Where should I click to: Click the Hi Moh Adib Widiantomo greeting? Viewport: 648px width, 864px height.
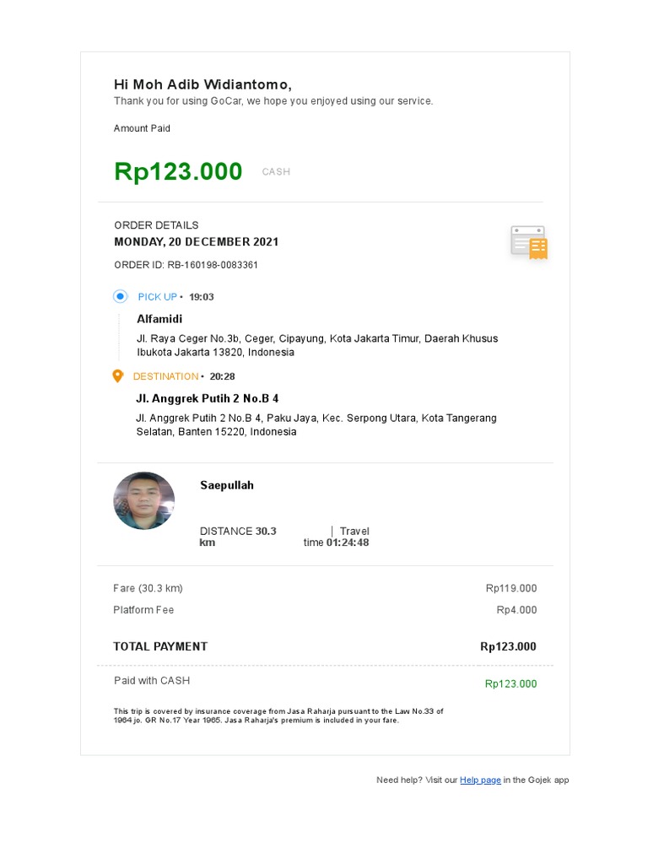click(x=203, y=84)
